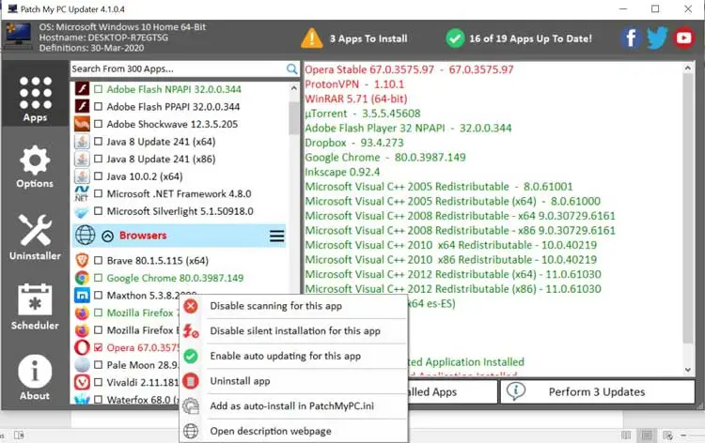
Task: Click the Maxthon app icon
Action: pyautogui.click(x=82, y=296)
